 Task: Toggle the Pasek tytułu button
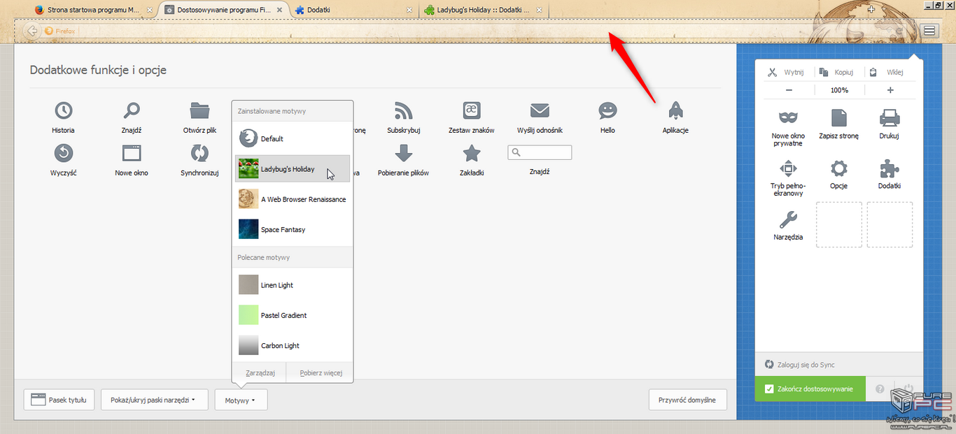(x=59, y=400)
